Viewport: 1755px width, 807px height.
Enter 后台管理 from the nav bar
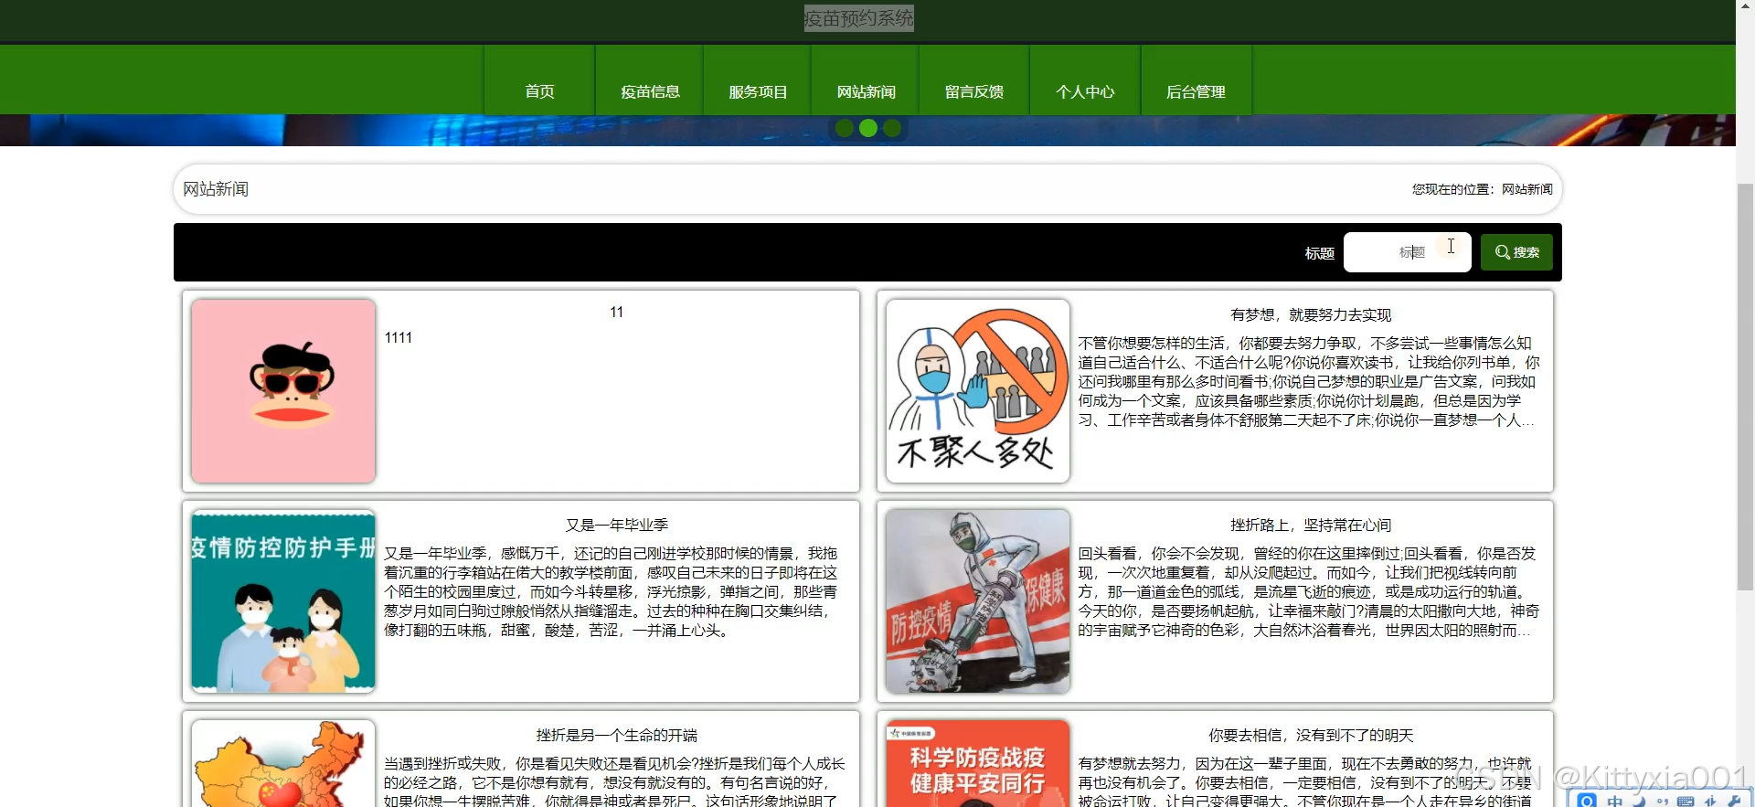coord(1196,91)
